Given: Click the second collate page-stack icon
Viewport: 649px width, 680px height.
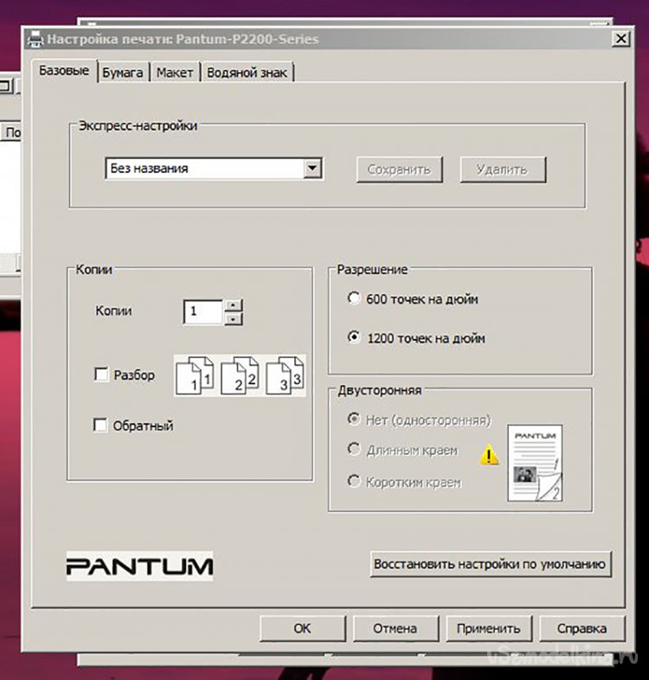Looking at the screenshot, I should tap(239, 375).
